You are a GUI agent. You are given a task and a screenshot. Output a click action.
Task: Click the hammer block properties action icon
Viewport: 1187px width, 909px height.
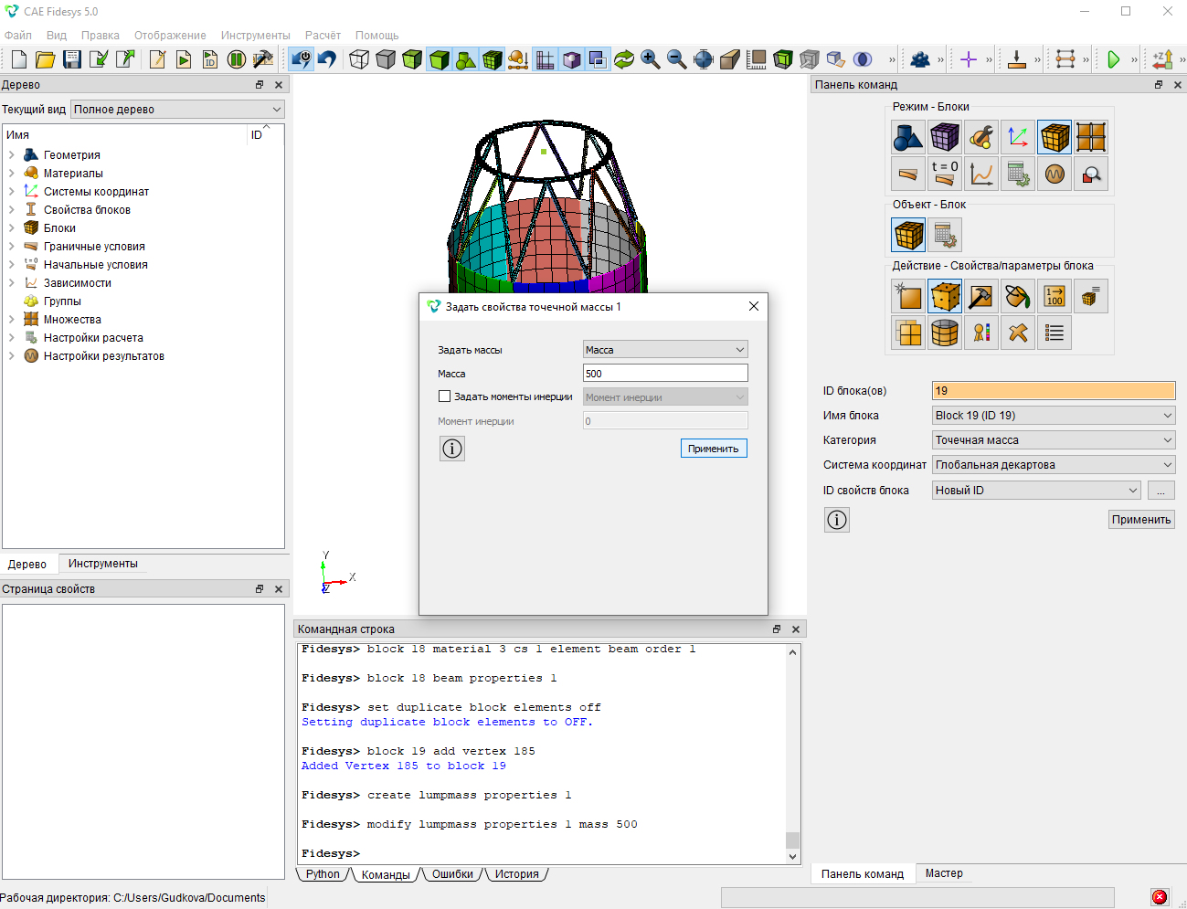(981, 296)
